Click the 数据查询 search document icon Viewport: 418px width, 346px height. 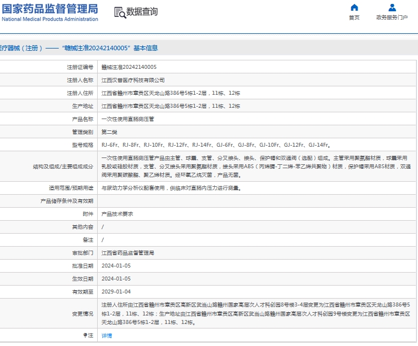coord(120,12)
